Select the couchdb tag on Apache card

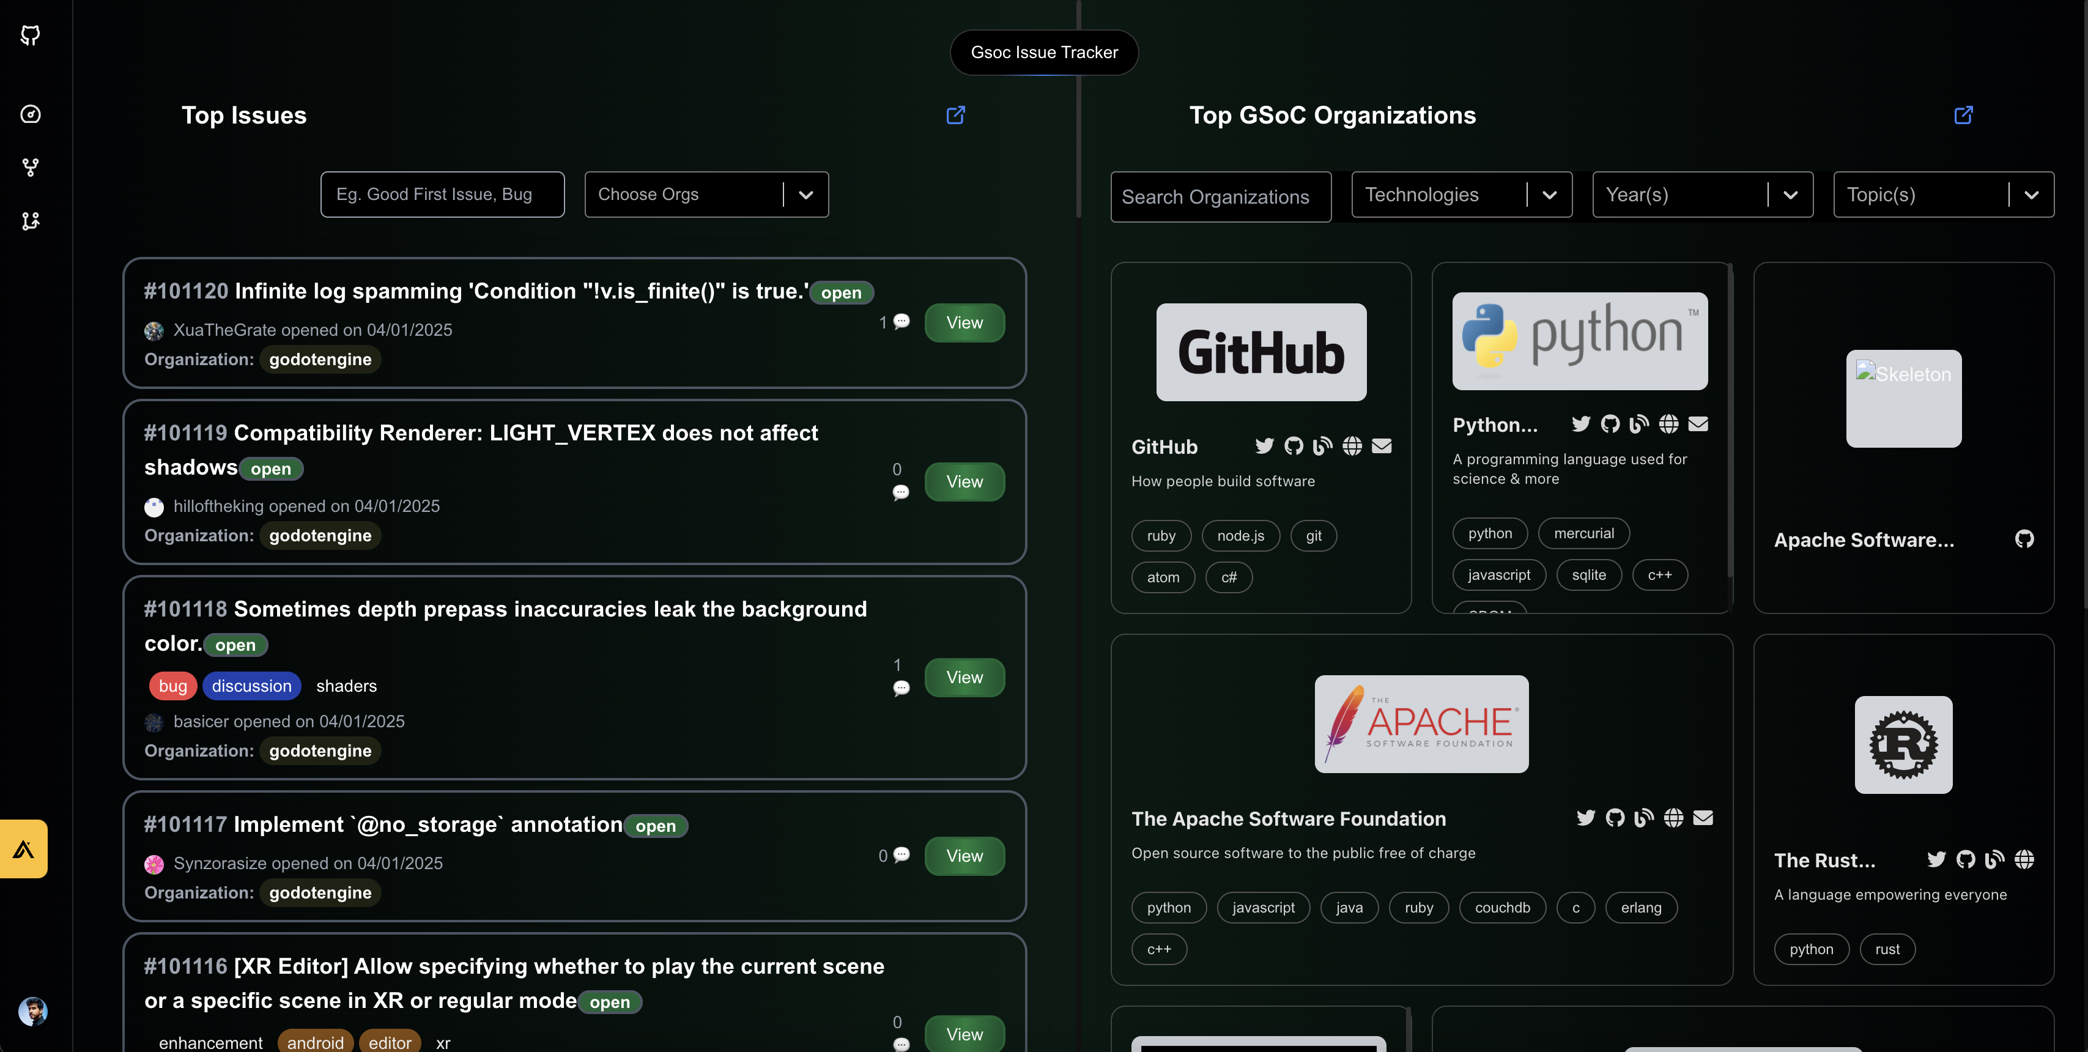coord(1502,908)
